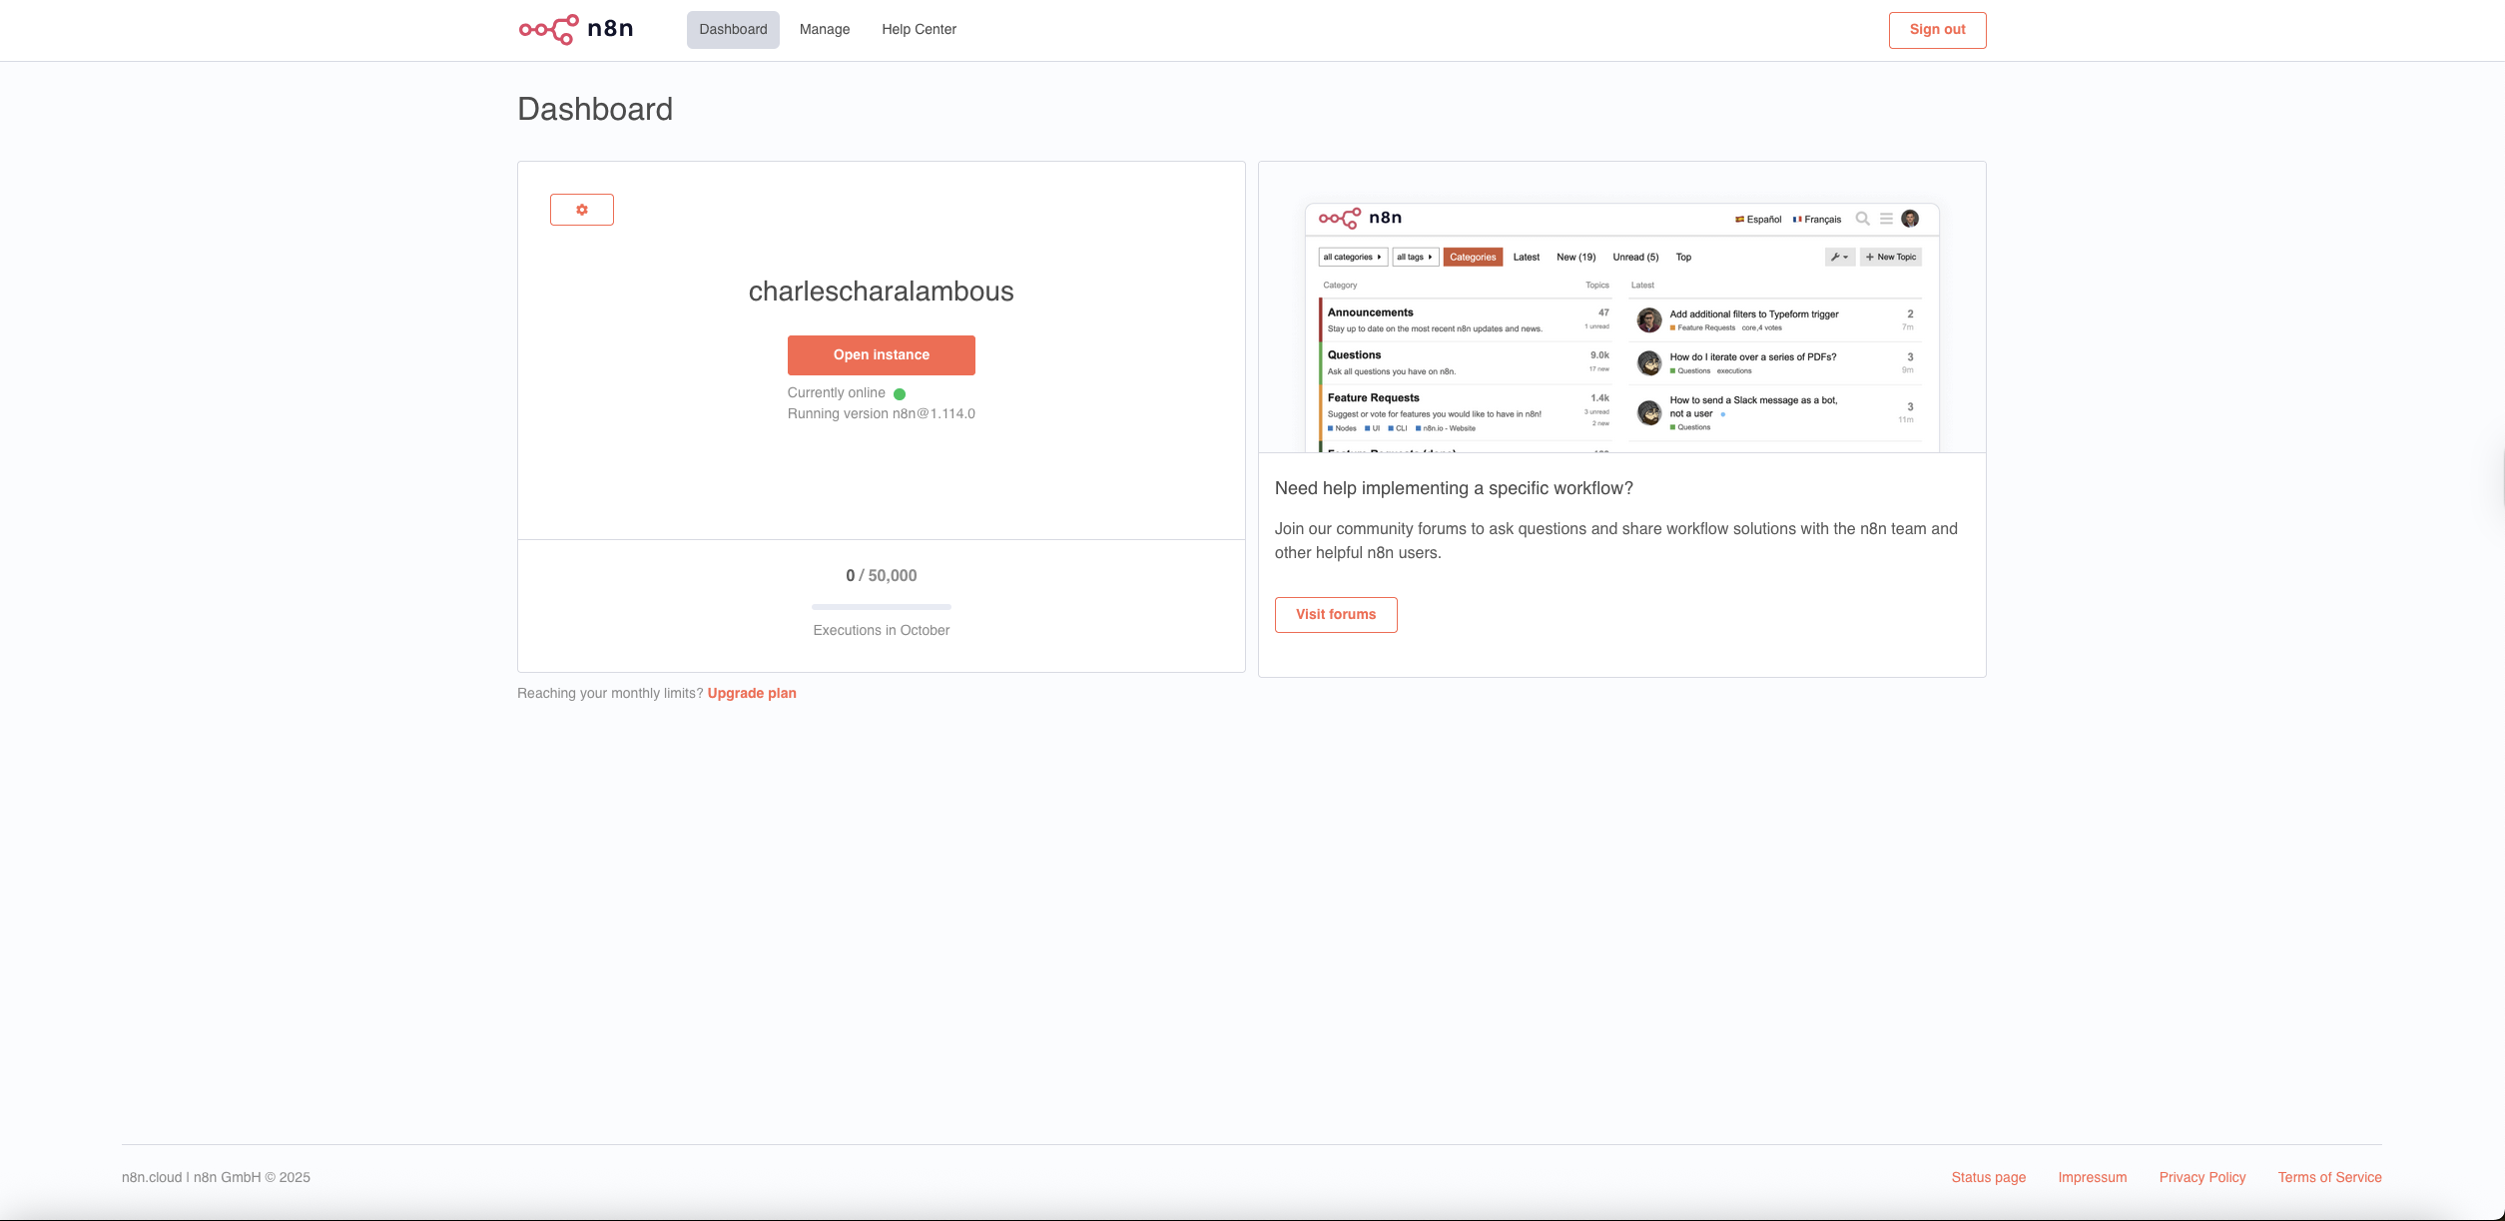Click n8n logo inside forum preview

pos(1360,218)
